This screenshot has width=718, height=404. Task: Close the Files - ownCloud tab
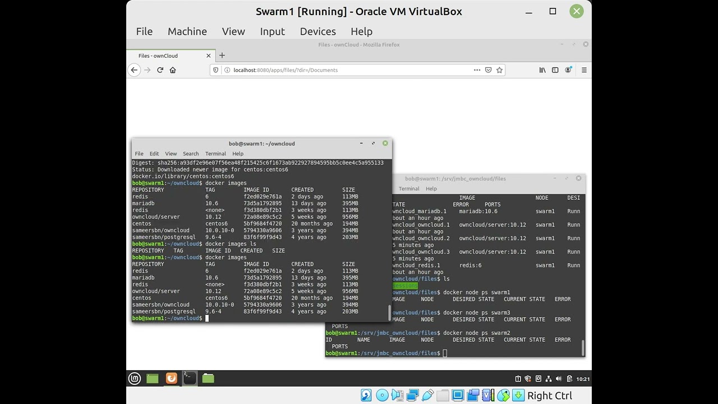click(209, 56)
